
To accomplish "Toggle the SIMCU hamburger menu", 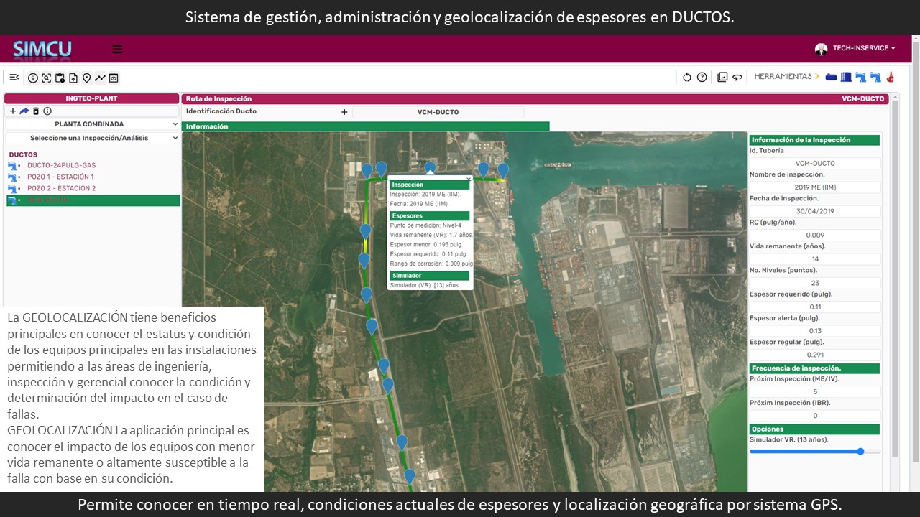I will (117, 50).
